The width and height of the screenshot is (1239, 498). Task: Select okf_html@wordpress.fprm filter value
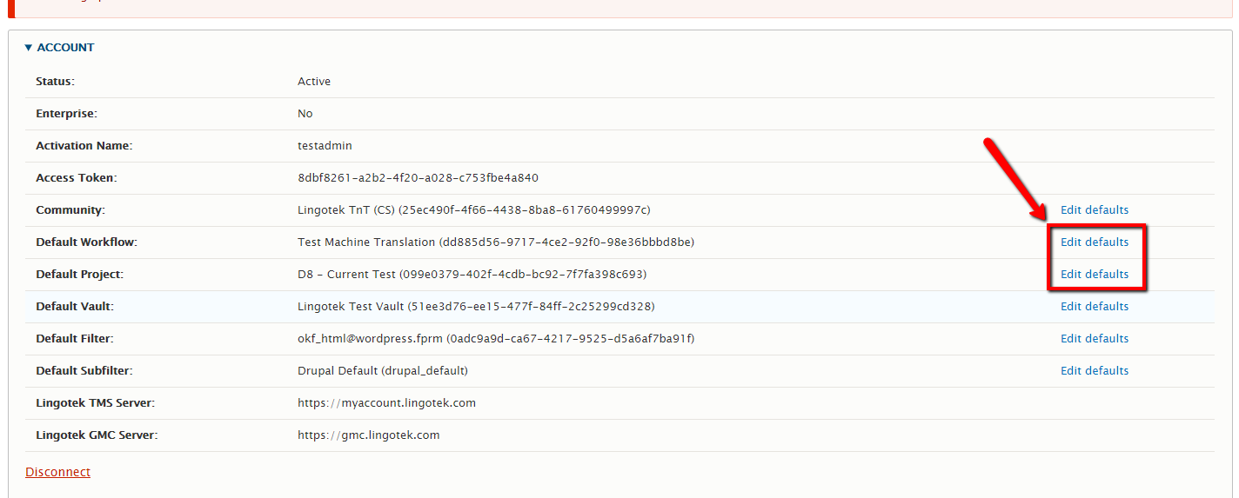tap(496, 338)
